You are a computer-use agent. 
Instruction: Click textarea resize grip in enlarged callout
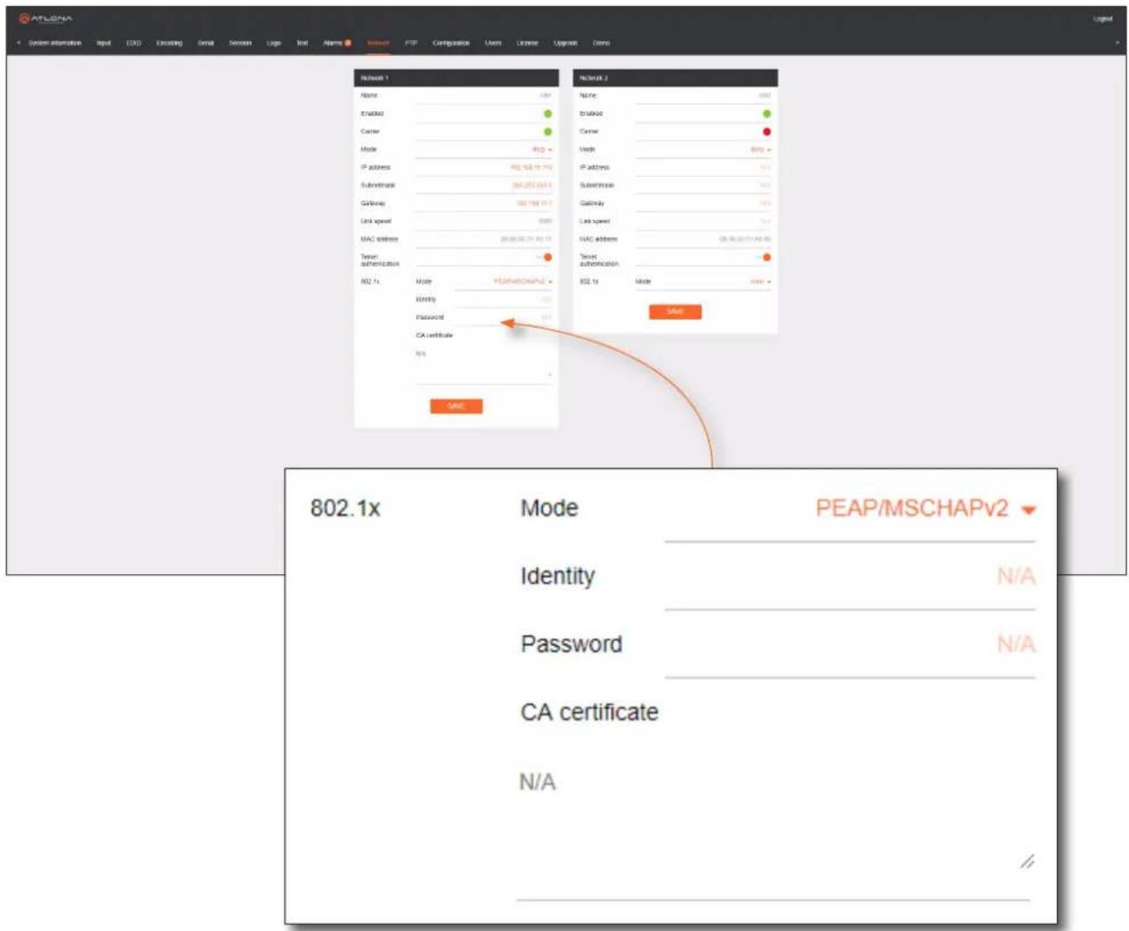(x=1027, y=861)
